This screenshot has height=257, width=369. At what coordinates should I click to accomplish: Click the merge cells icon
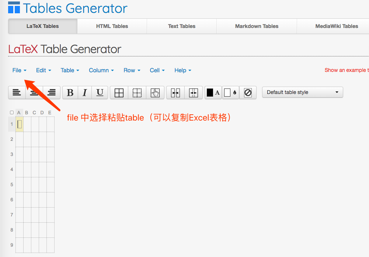coord(175,93)
